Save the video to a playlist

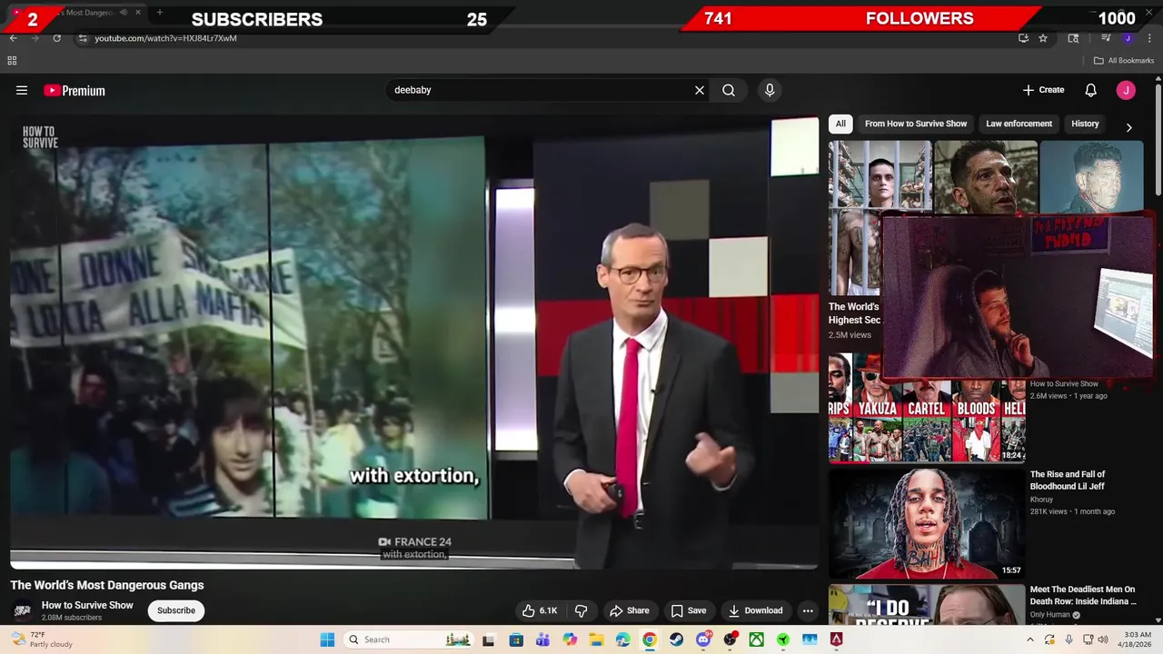[689, 610]
